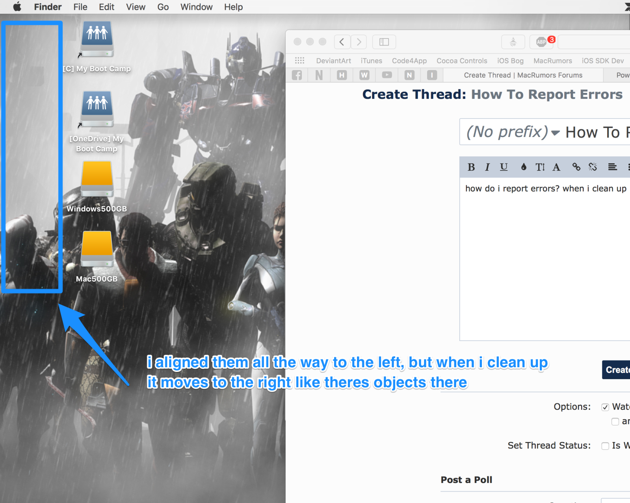
Task: Open the text alignment tool
Action: click(613, 167)
